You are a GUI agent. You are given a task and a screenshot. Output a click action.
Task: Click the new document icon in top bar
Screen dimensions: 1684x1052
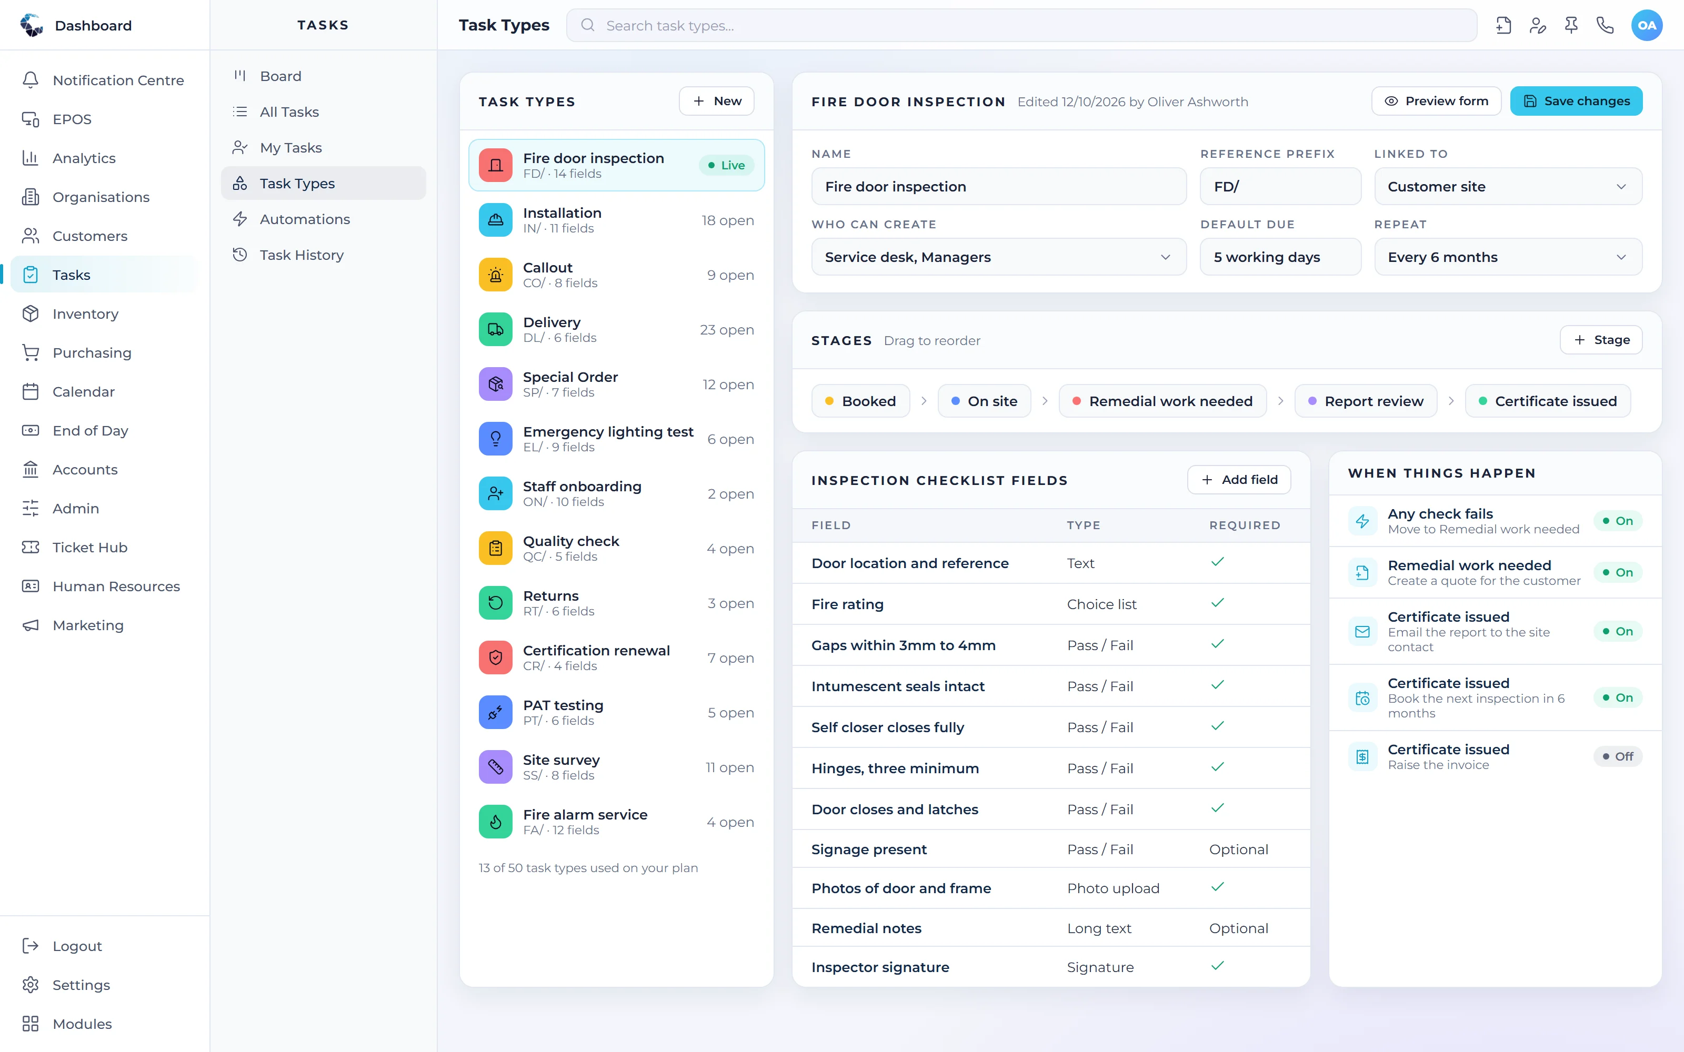(1503, 26)
